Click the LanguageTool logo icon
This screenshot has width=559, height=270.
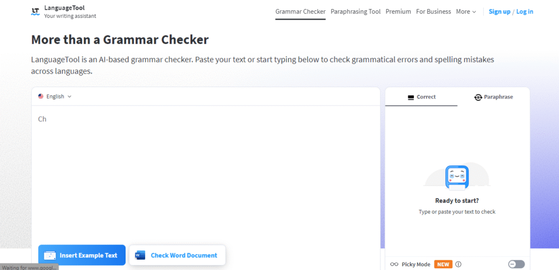point(35,11)
